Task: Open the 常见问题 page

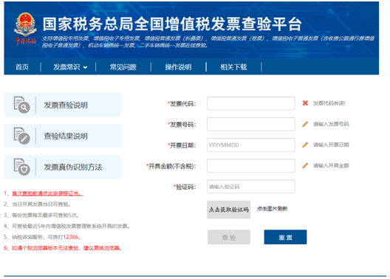Action: pos(123,67)
